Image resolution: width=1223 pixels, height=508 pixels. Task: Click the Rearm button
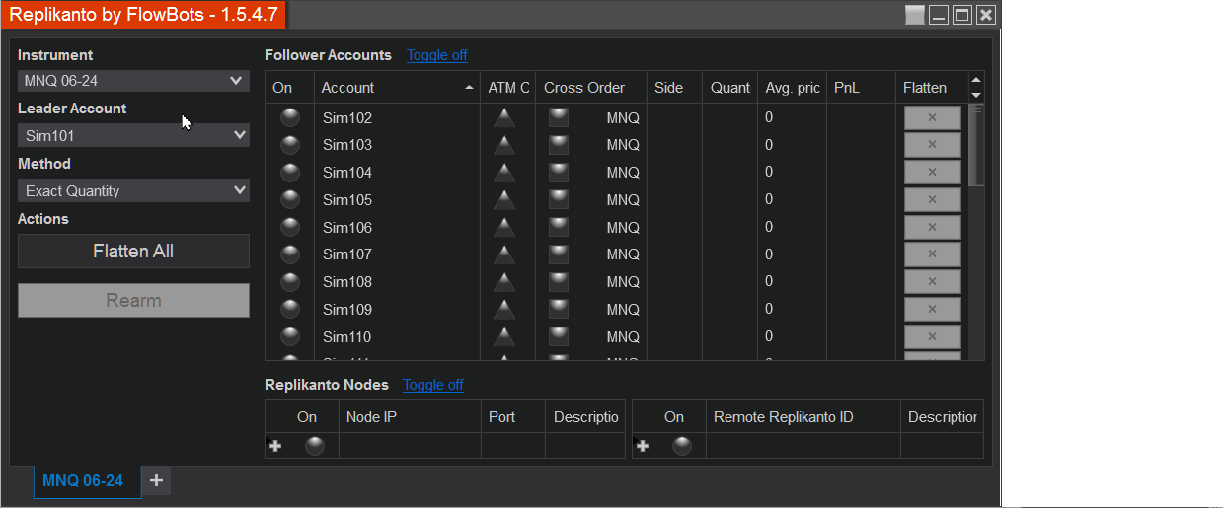[x=133, y=301]
